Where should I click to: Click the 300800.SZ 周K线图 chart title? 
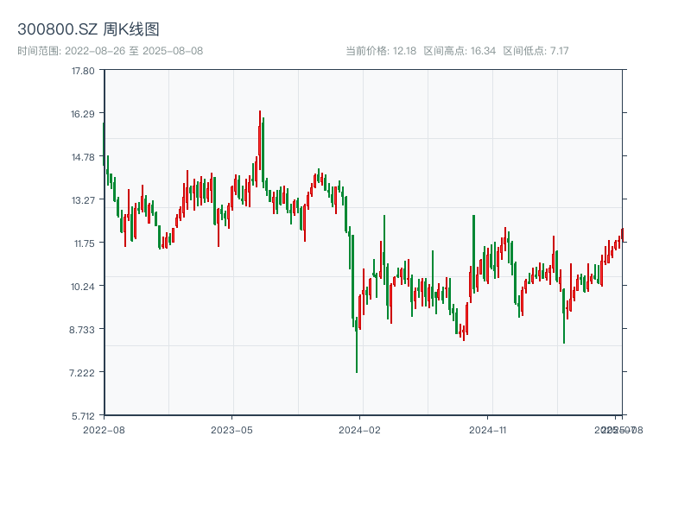[88, 29]
